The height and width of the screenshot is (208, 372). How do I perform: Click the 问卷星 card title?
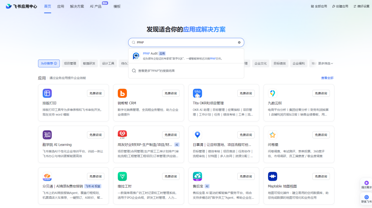click(273, 145)
